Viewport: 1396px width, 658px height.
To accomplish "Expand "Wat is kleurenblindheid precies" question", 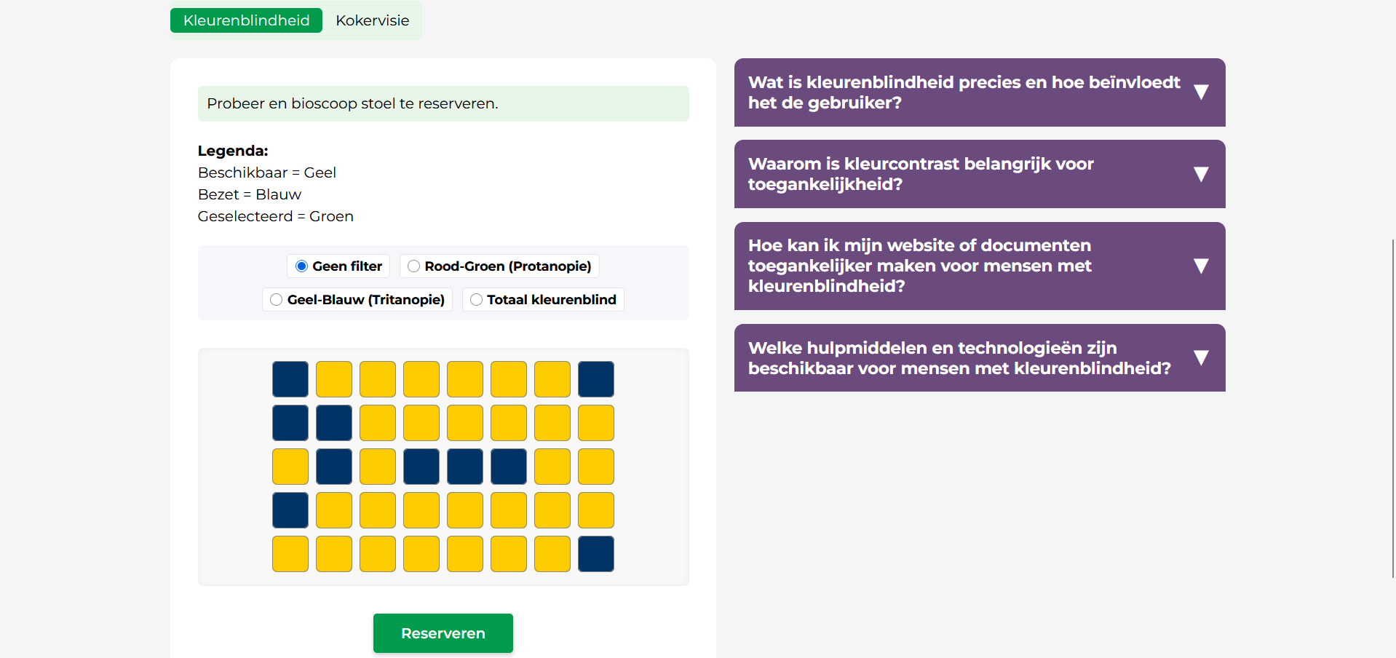I will 979,92.
